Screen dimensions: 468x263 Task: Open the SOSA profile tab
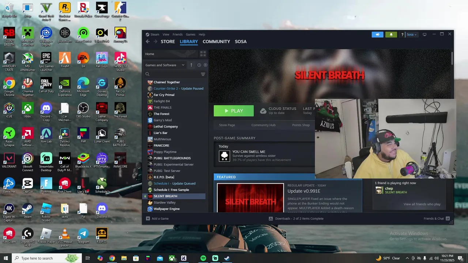(241, 42)
